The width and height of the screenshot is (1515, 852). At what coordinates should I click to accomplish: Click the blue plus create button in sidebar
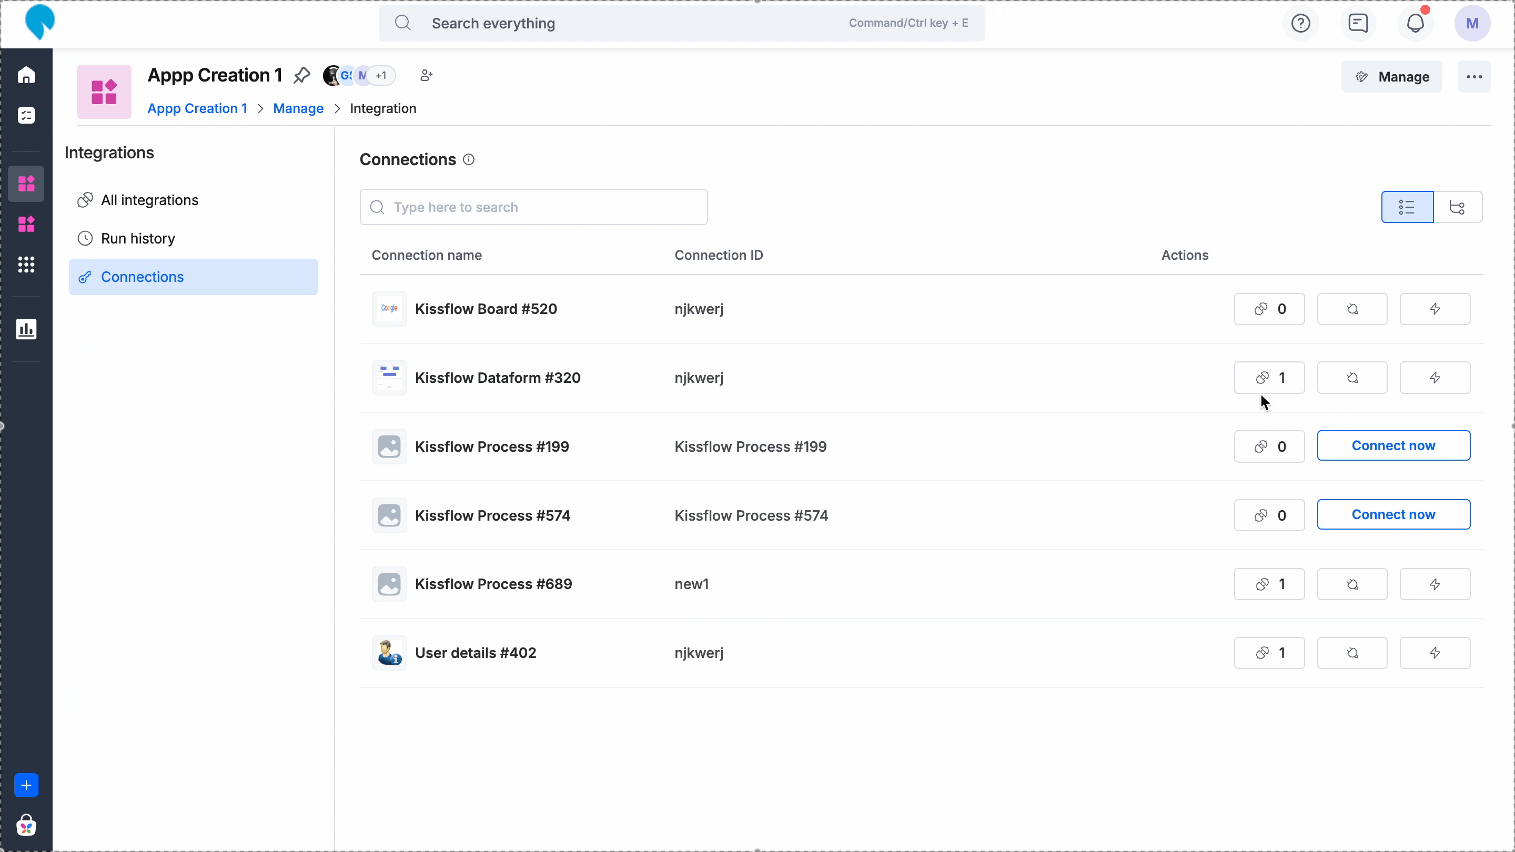click(26, 786)
